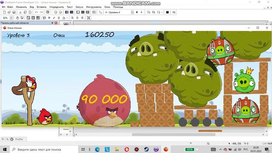
Task: Open Task View in taskbar
Action: click(x=83, y=149)
